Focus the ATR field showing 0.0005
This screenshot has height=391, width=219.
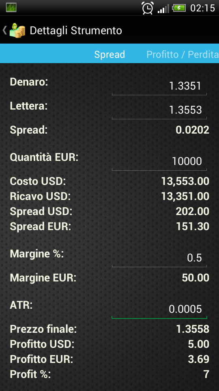tap(159, 310)
